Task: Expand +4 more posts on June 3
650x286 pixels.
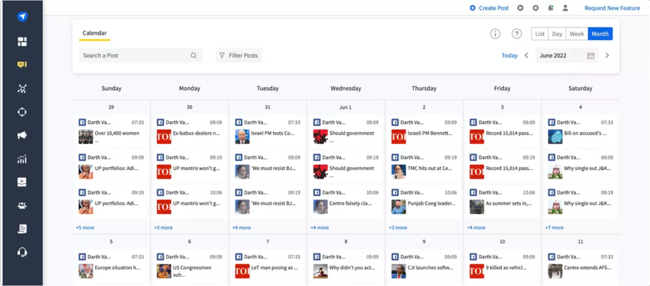Action: 476,228
